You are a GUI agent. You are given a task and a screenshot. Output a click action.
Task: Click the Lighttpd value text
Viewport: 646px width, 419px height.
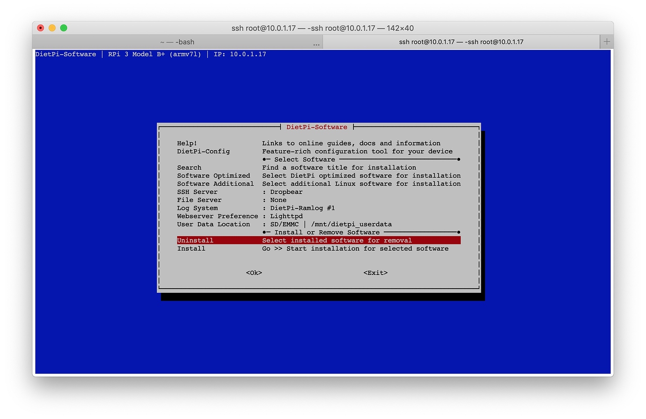(x=286, y=216)
